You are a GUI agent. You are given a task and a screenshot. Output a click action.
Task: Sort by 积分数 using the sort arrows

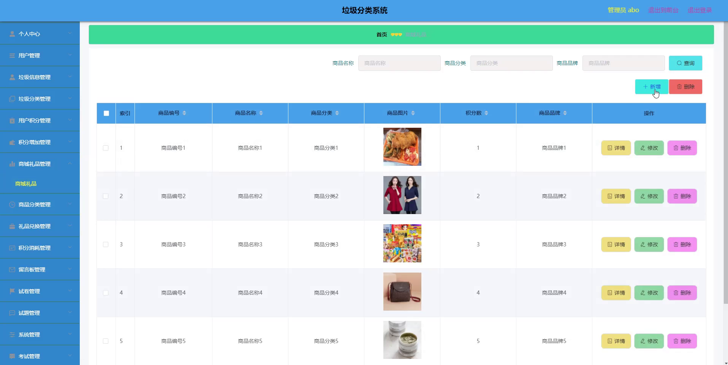(486, 113)
